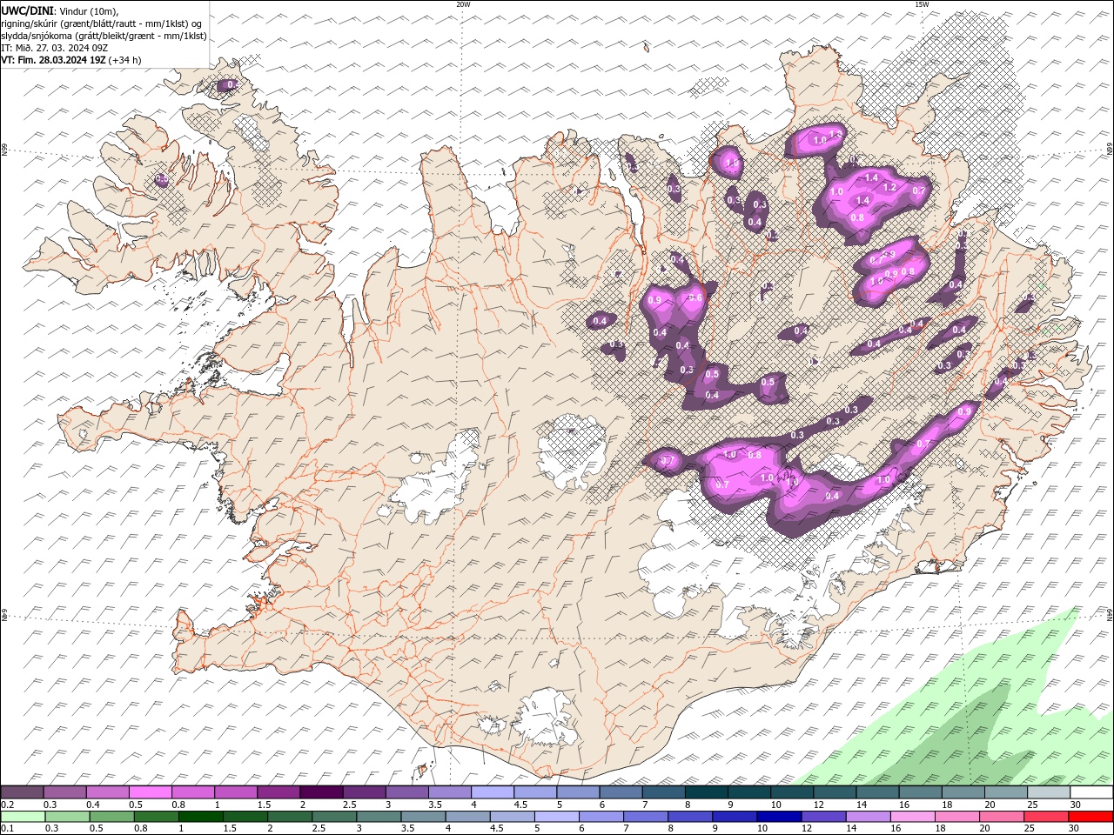
Task: Click the '0.2' label in the snow legend
Action: pos(7,805)
